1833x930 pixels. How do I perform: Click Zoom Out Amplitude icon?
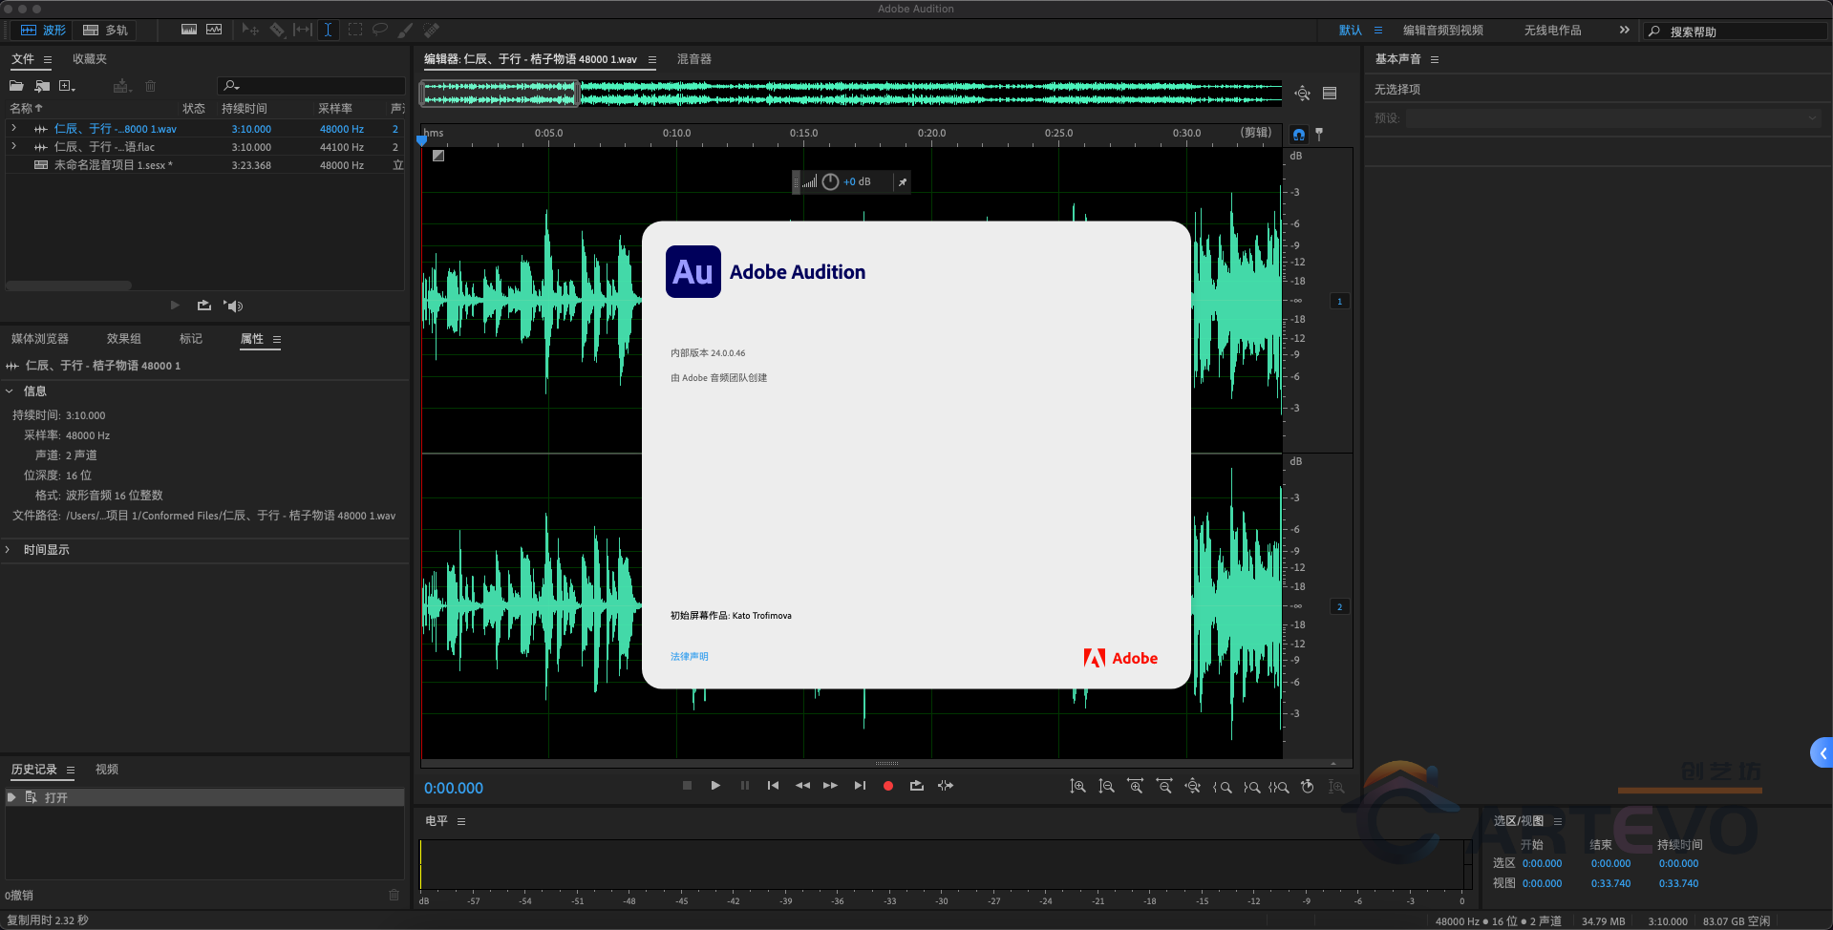pos(1106,787)
